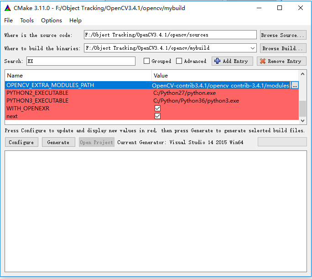
Task: Select the 'next' entry name
Action: point(12,116)
